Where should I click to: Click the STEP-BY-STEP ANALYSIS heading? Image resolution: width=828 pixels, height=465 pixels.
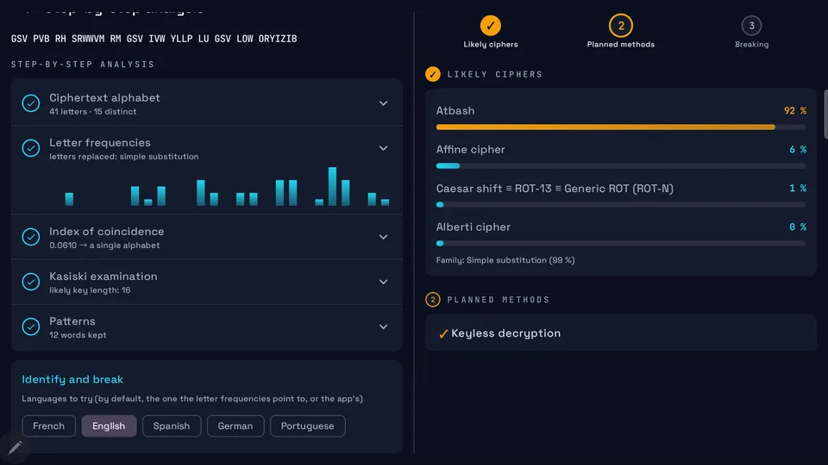pyautogui.click(x=83, y=65)
